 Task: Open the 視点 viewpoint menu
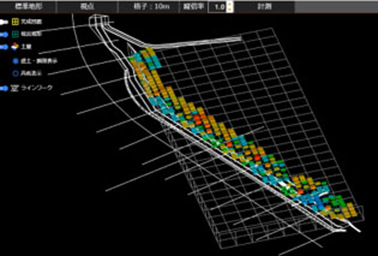pos(87,7)
